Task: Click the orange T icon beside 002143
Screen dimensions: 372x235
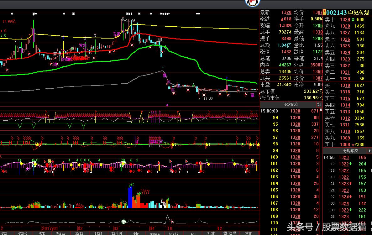Action: coord(324,12)
